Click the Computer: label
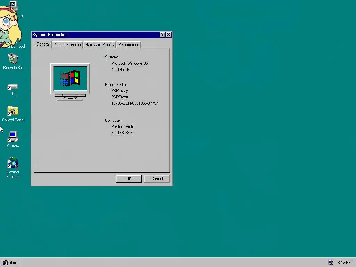 [x=113, y=120]
